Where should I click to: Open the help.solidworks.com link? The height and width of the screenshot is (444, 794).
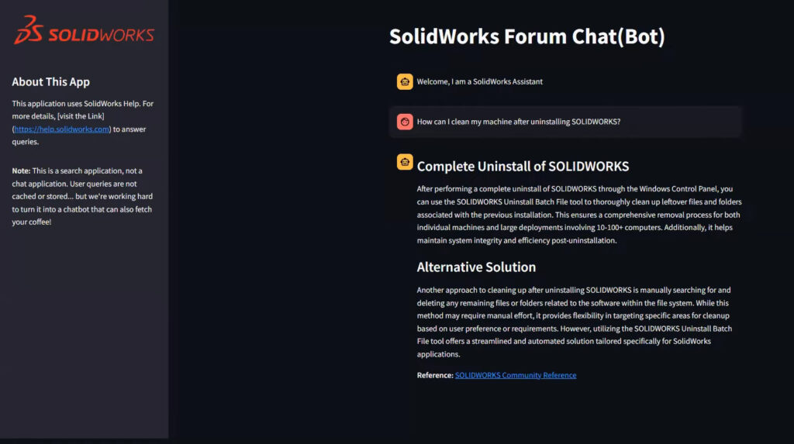(x=61, y=129)
